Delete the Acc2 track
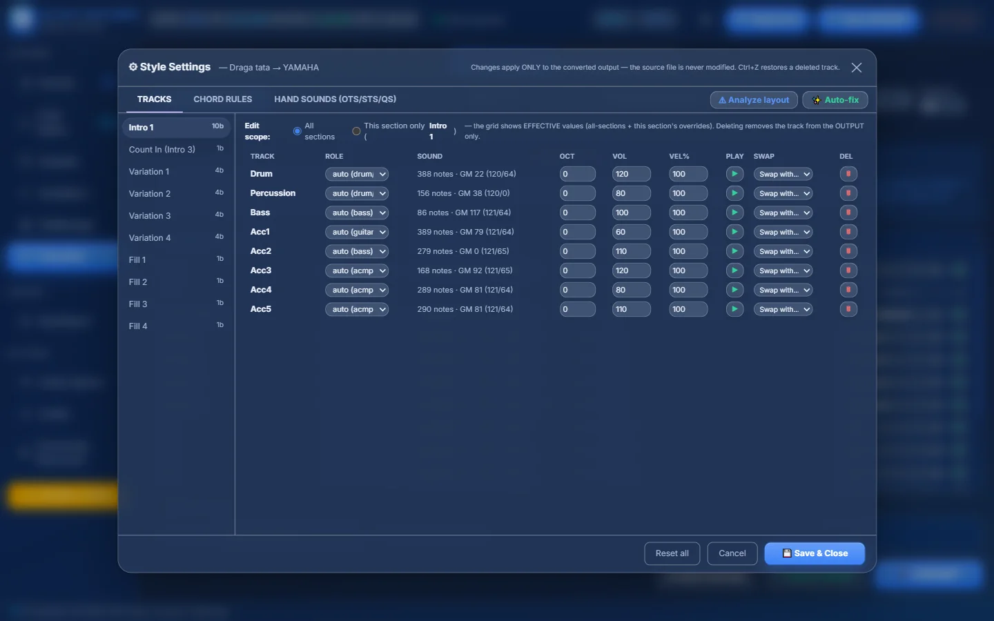 tap(848, 251)
